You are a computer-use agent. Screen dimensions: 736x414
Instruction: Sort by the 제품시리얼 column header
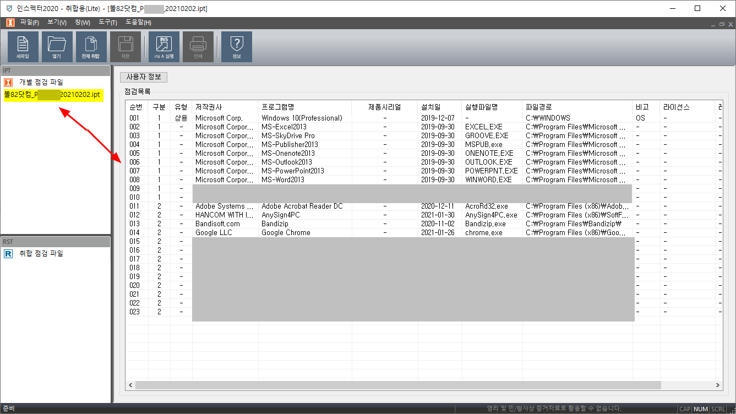tap(385, 107)
